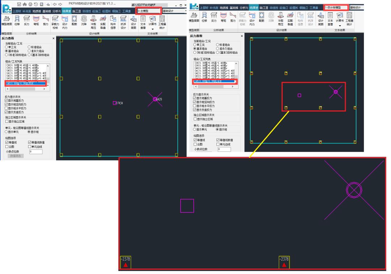Close the 反力查看 panel in right window
Screen dimensions: 391x274
(241, 36)
